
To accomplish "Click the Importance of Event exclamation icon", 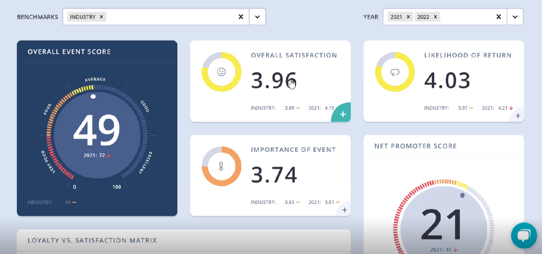I will tap(222, 166).
